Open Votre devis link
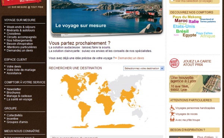The image size is (224, 138). (x=14, y=66)
